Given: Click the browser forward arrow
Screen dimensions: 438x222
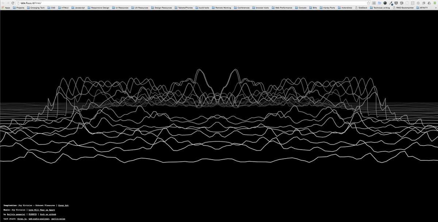Looking at the screenshot, I should (8, 3).
